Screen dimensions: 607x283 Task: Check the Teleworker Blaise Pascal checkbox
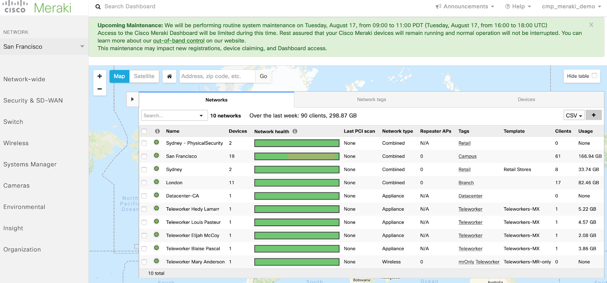[x=144, y=249]
